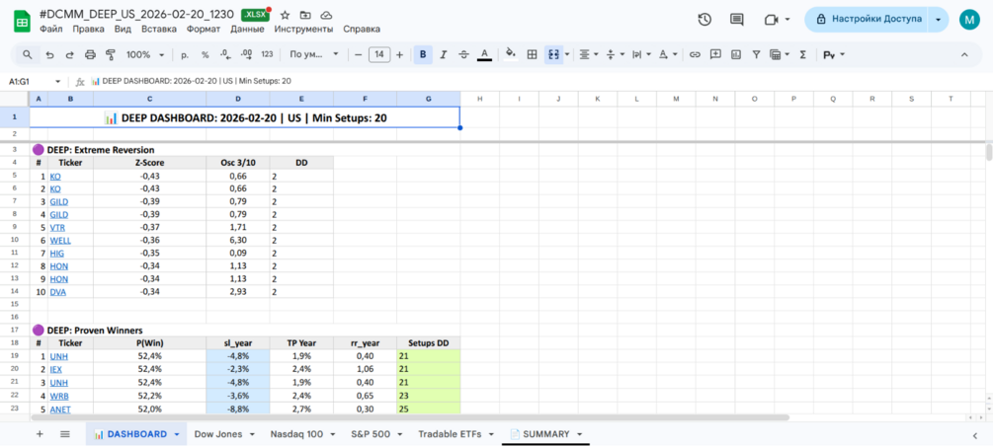Open version history clock icon
Image resolution: width=993 pixels, height=446 pixels.
(704, 20)
